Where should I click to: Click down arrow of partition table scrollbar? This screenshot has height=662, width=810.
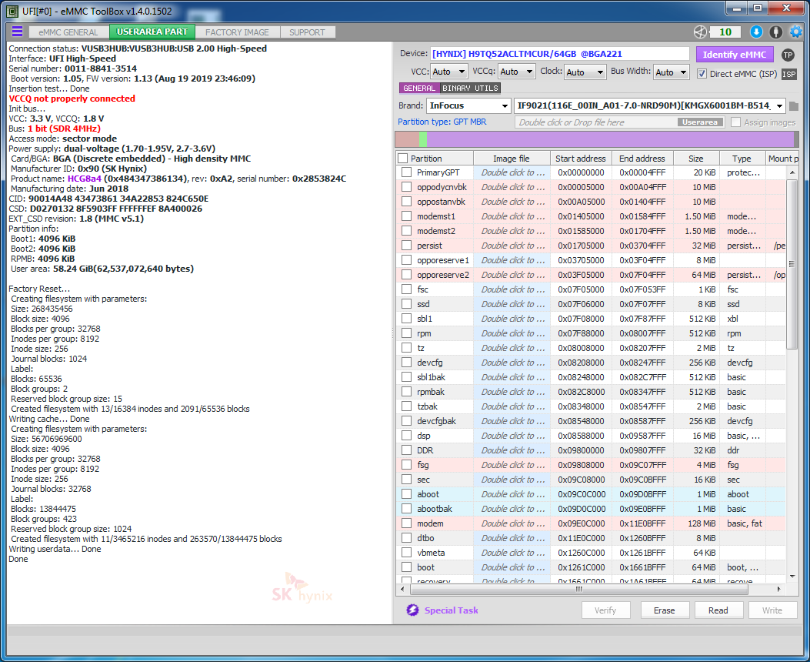792,577
